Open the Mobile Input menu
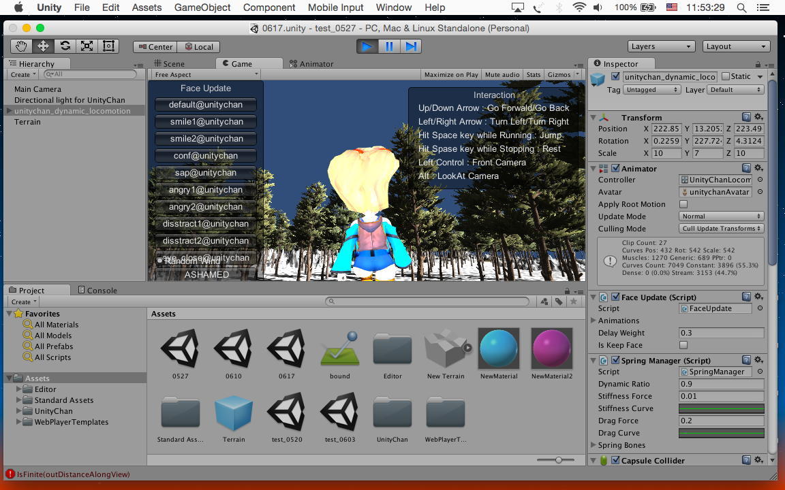 click(x=335, y=7)
